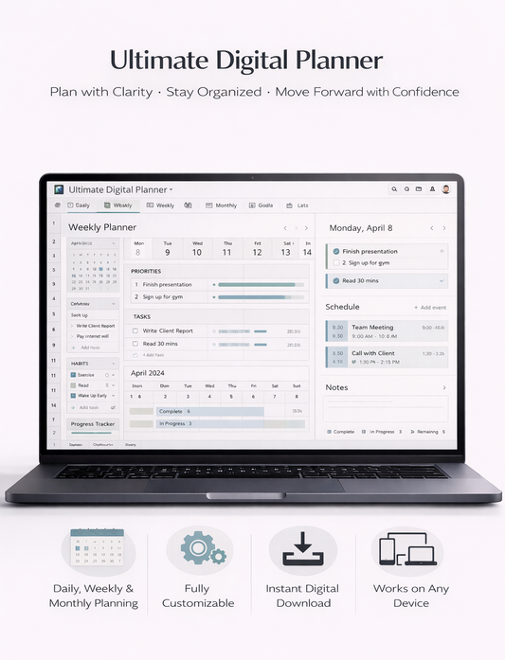Open the Godla tab
This screenshot has width=505, height=660.
coord(262,205)
